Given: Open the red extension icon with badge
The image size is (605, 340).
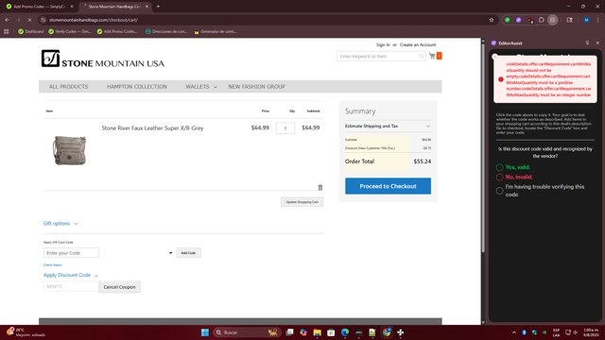Looking at the screenshot, I should (x=530, y=20).
